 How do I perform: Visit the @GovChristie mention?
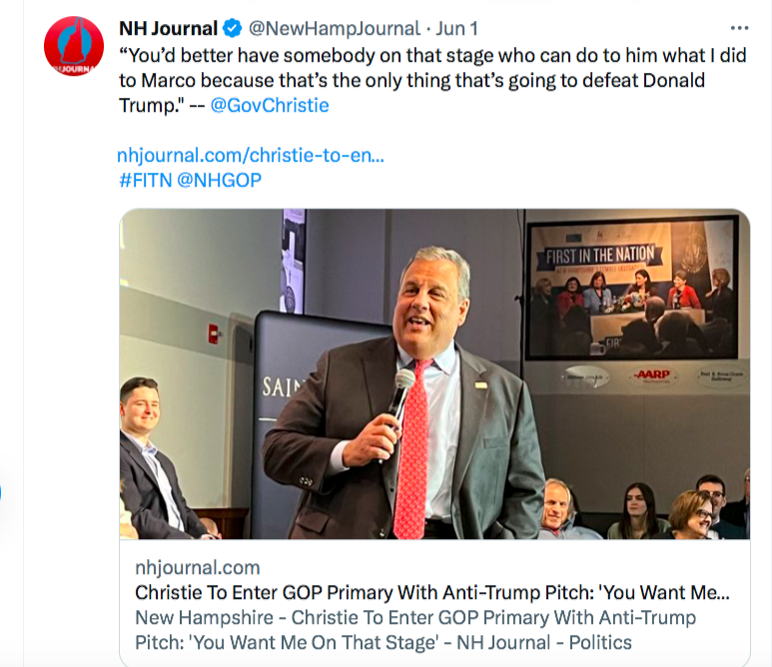click(270, 105)
